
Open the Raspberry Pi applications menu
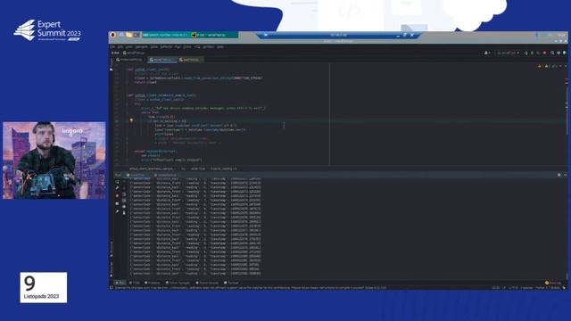point(113,36)
